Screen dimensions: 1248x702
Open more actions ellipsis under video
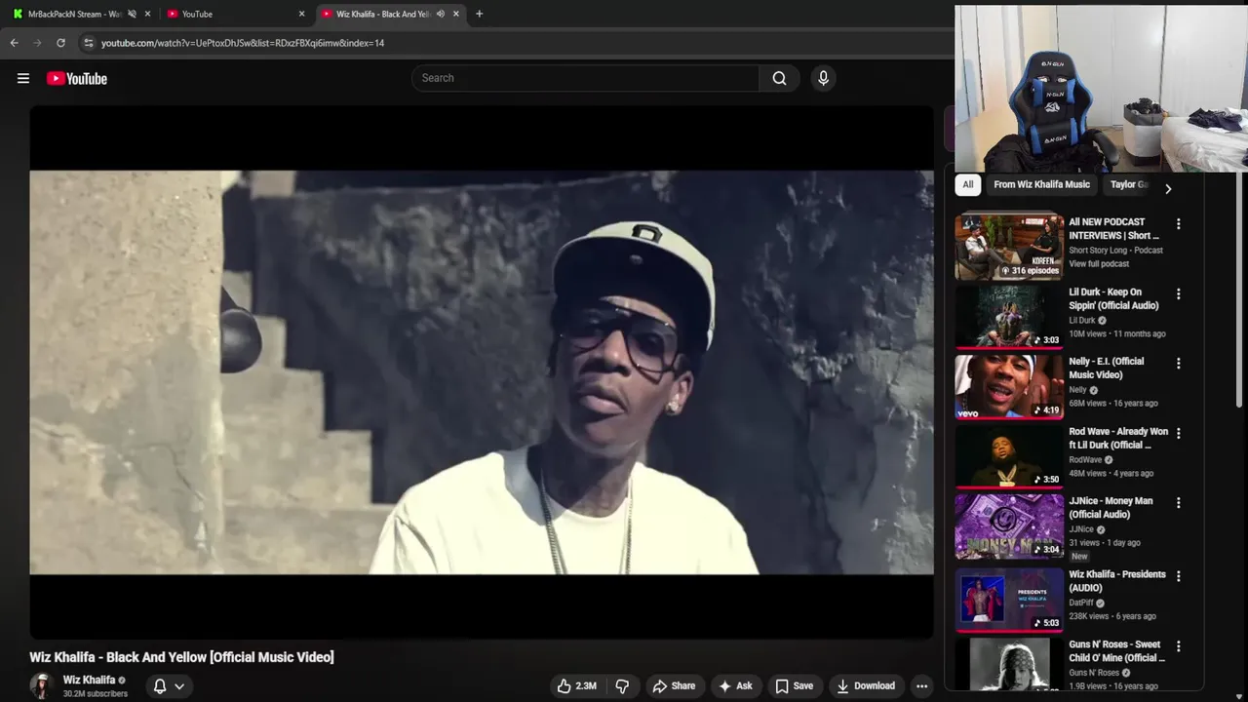click(x=921, y=686)
